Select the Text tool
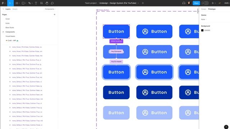Viewport: 230px width, 129px height. coord(36,3)
